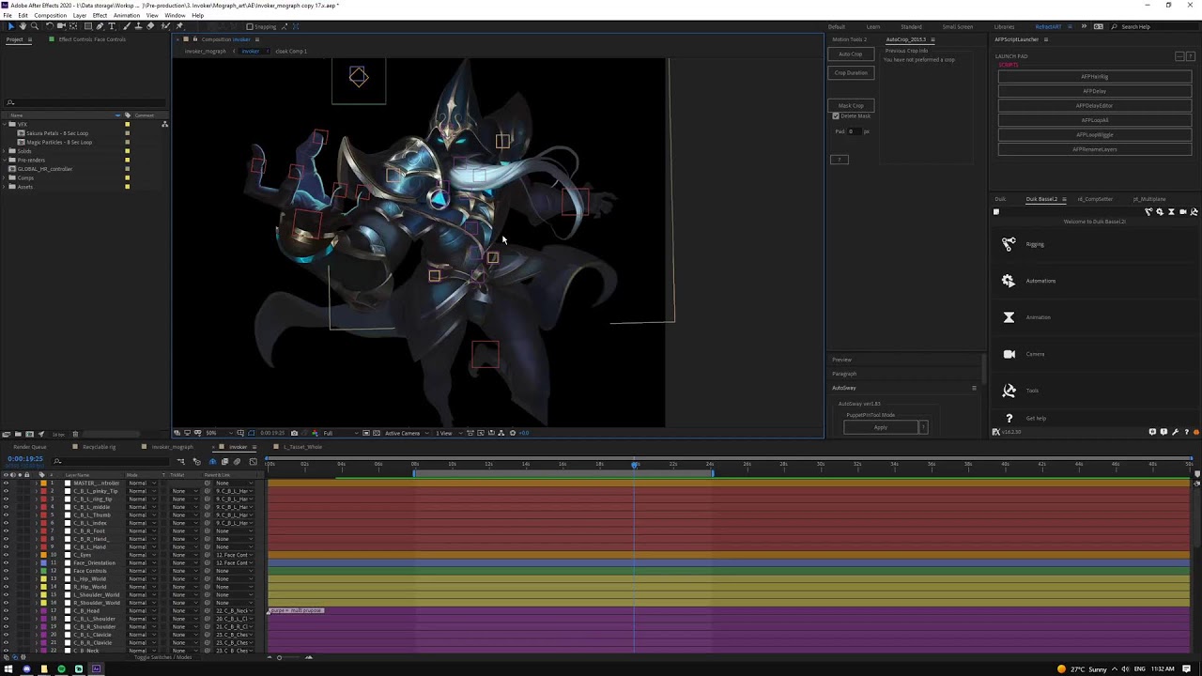This screenshot has width=1202, height=676.
Task: Click the blue label swatch of Face_Orientation layer
Action: click(x=43, y=562)
